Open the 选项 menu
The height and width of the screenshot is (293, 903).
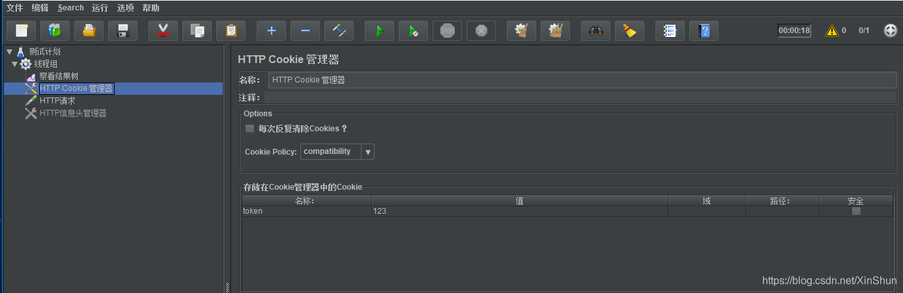coord(126,8)
